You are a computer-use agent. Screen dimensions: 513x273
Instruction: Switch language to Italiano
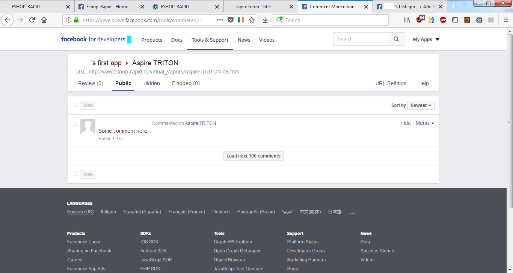pos(109,212)
